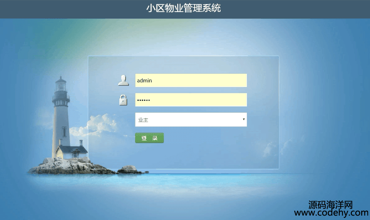Open the www.codehy.com link

coord(331,213)
